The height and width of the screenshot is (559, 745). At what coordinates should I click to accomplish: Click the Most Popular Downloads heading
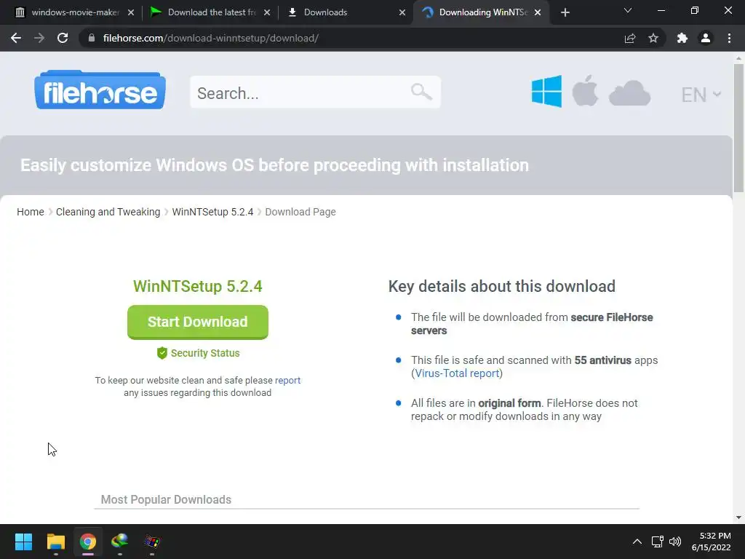coord(166,499)
